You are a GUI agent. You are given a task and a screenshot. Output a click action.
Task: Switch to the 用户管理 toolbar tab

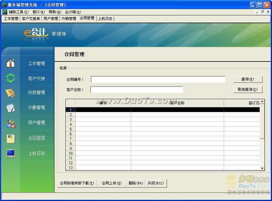(x=51, y=19)
